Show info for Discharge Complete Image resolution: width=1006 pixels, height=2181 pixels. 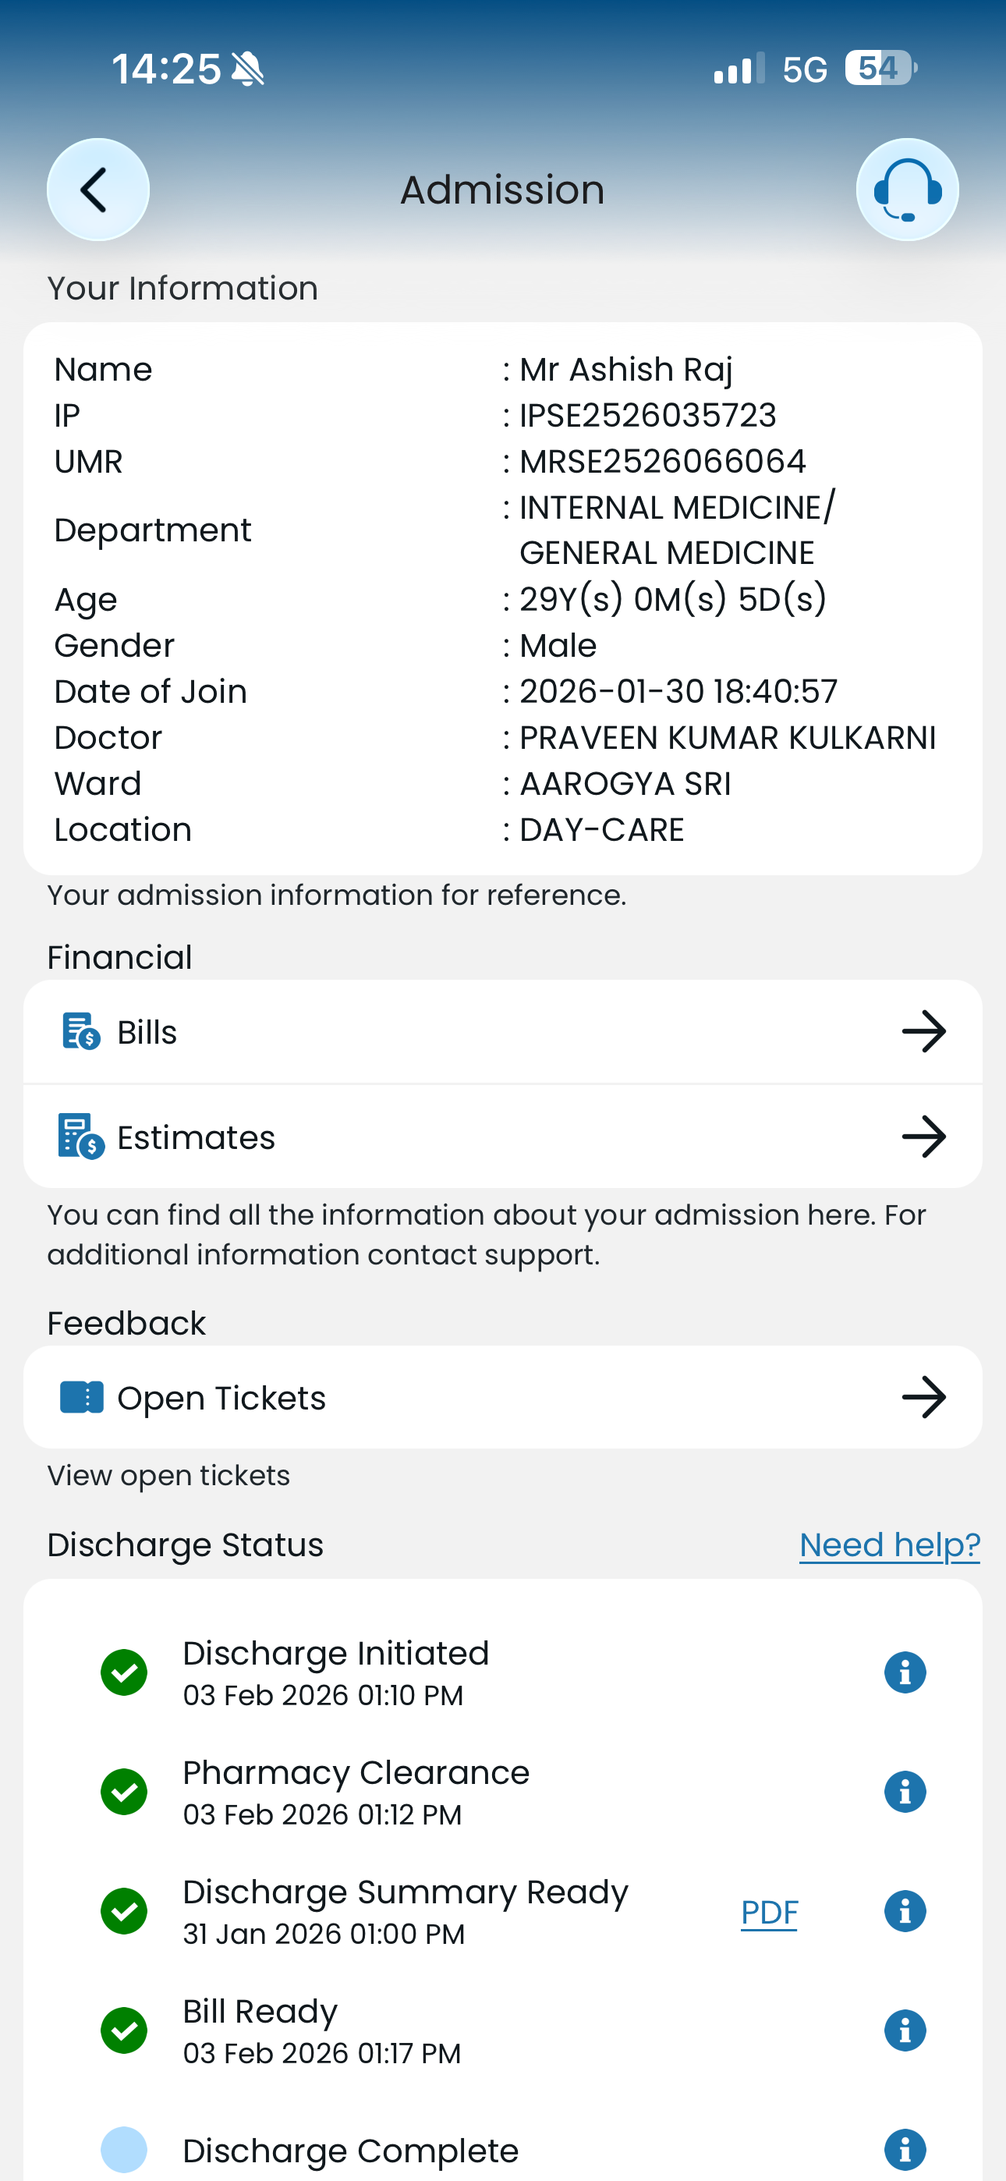click(x=905, y=2150)
